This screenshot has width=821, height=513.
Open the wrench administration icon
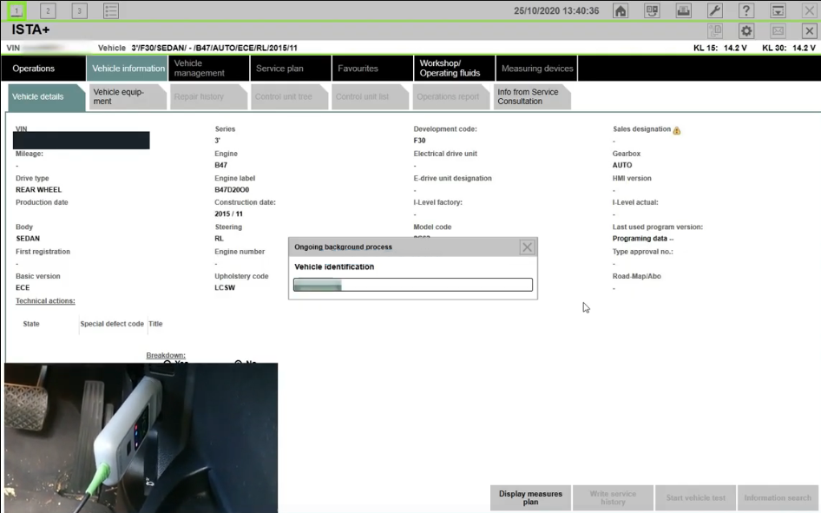715,10
